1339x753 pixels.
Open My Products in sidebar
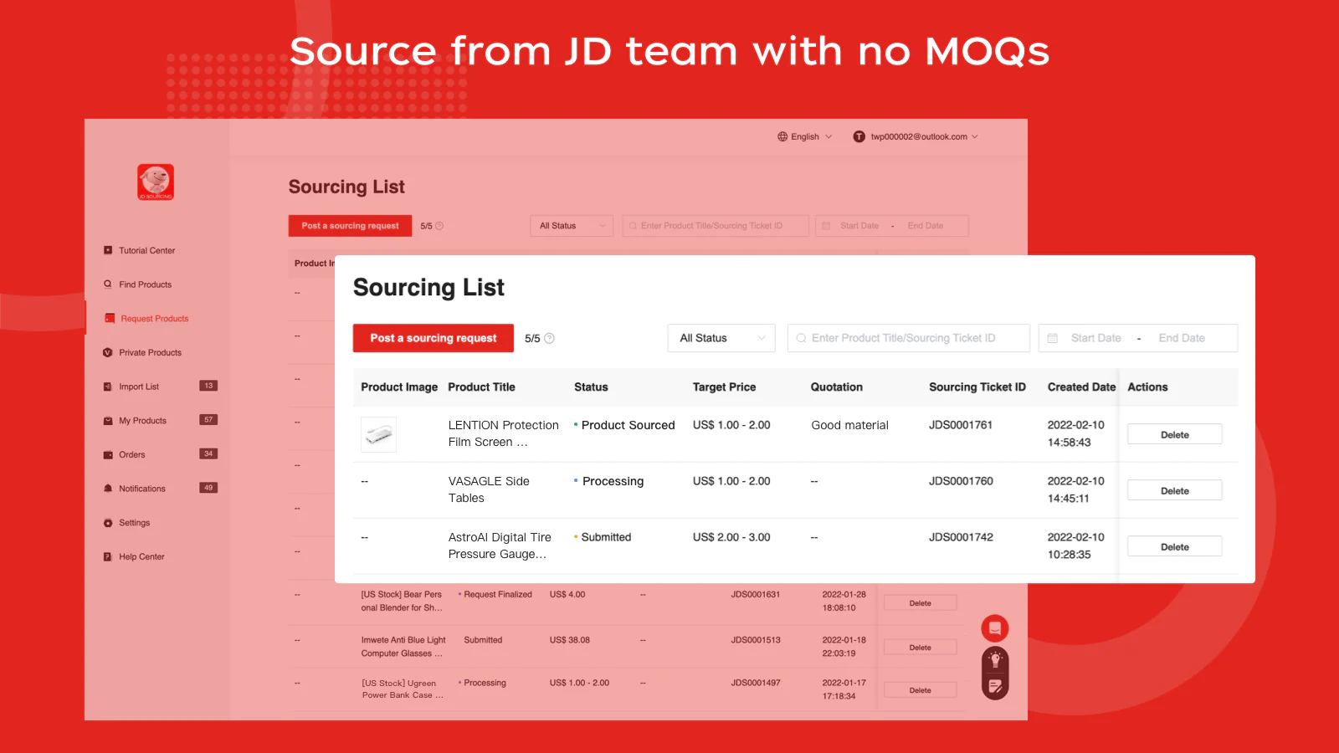tap(142, 421)
